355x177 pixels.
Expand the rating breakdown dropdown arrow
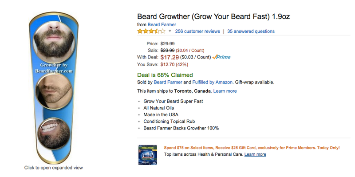pyautogui.click(x=170, y=31)
